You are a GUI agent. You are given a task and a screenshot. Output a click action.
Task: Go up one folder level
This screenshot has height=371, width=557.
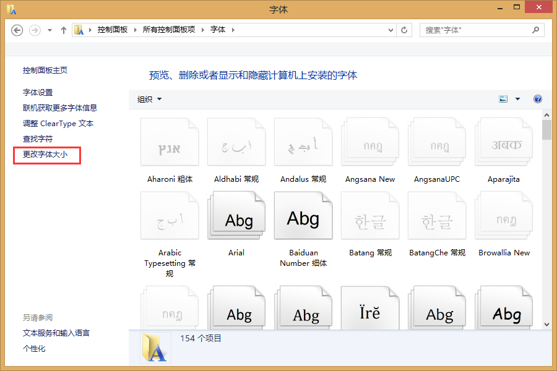64,30
